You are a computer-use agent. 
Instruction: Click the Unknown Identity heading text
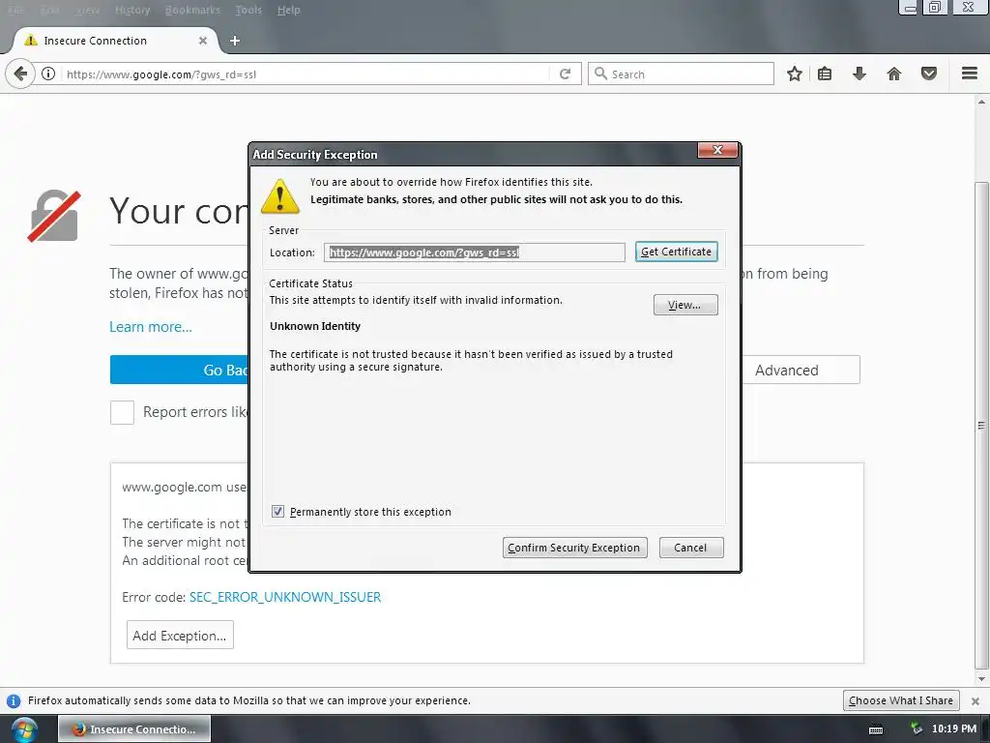pos(315,326)
